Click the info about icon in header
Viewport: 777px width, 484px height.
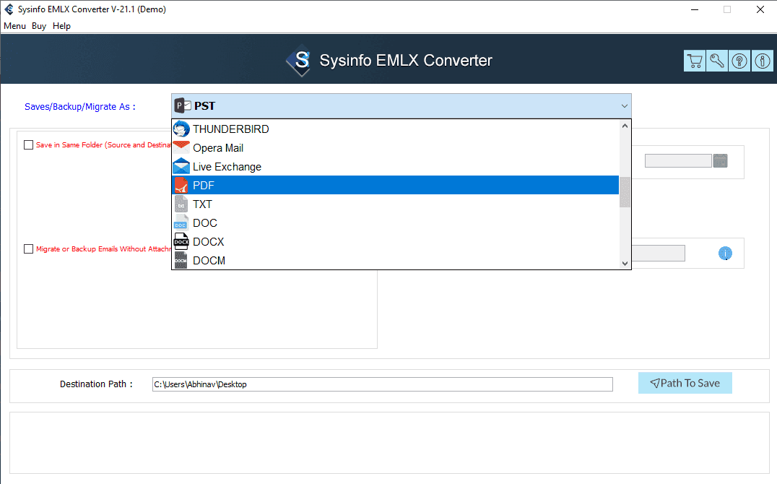(x=762, y=61)
